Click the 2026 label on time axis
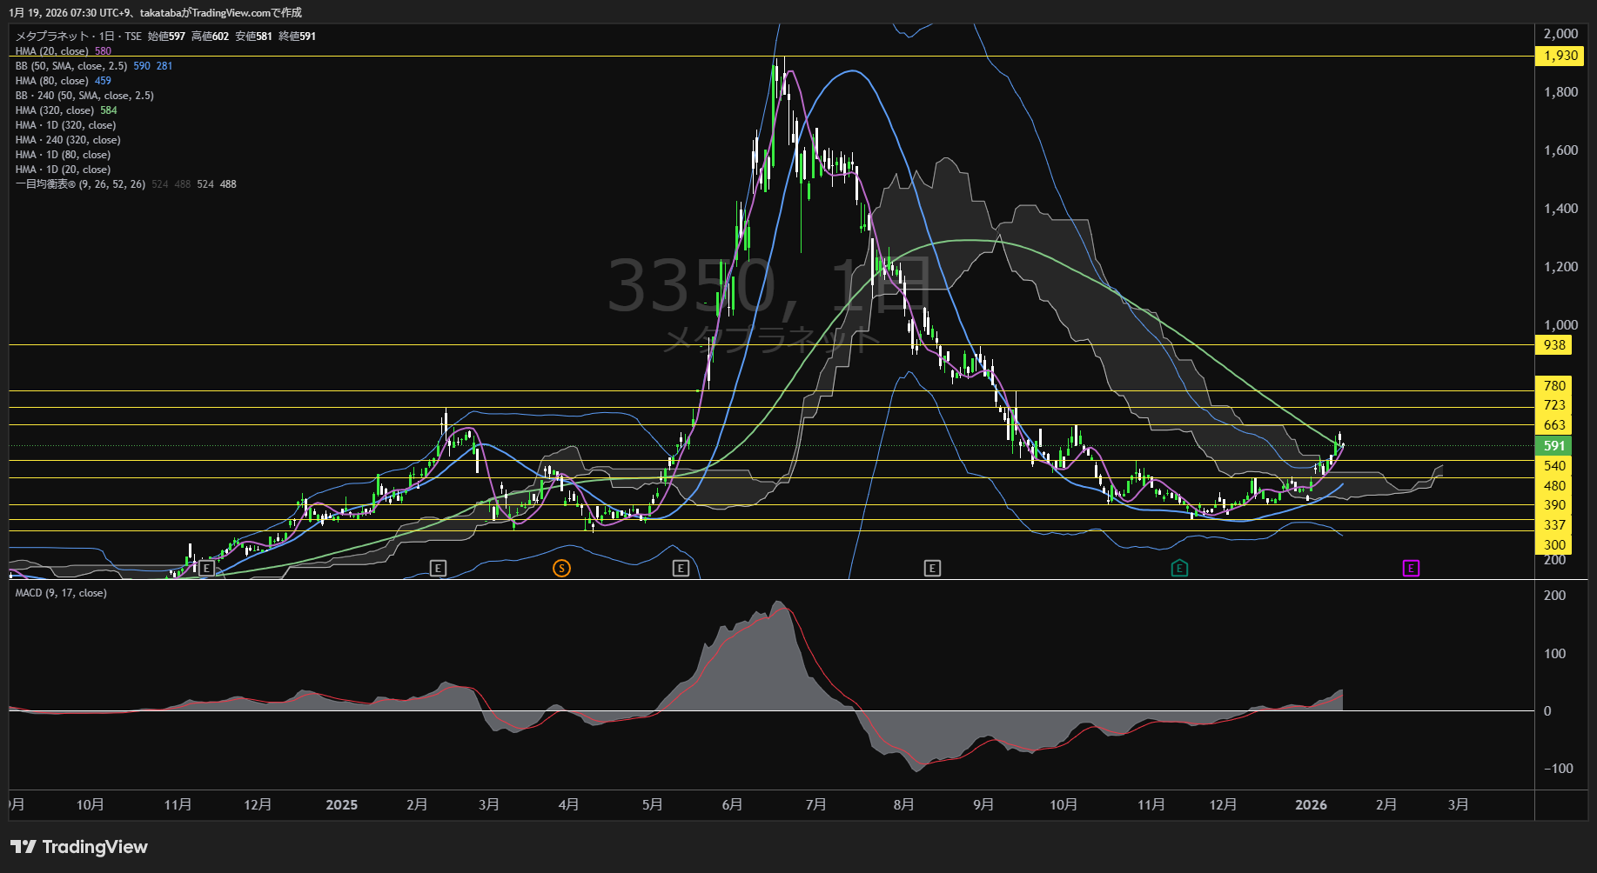The image size is (1597, 873). (x=1311, y=805)
